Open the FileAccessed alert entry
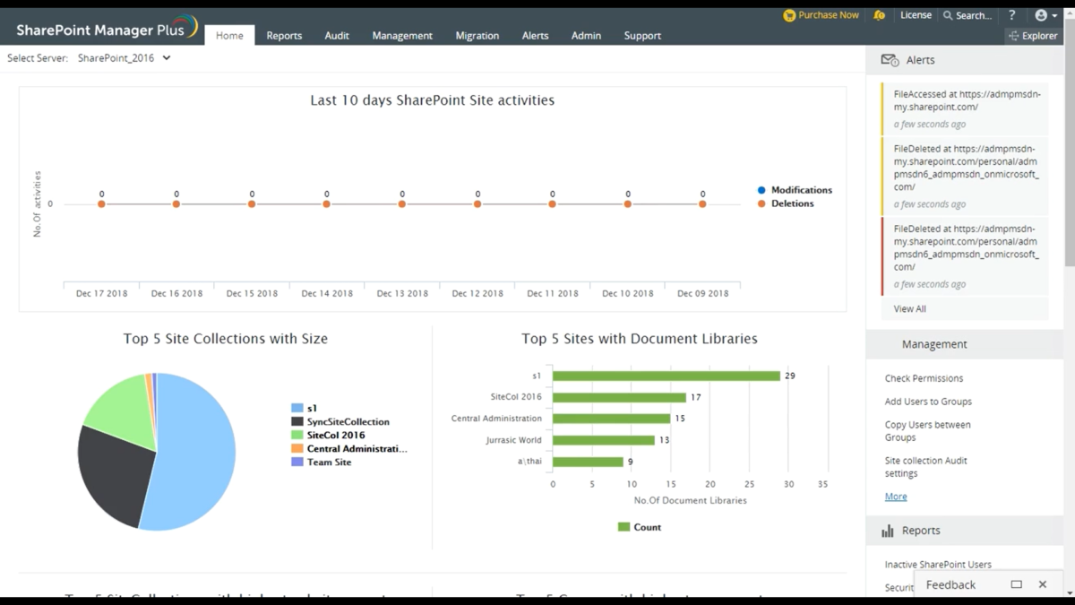This screenshot has height=605, width=1075. pos(965,108)
